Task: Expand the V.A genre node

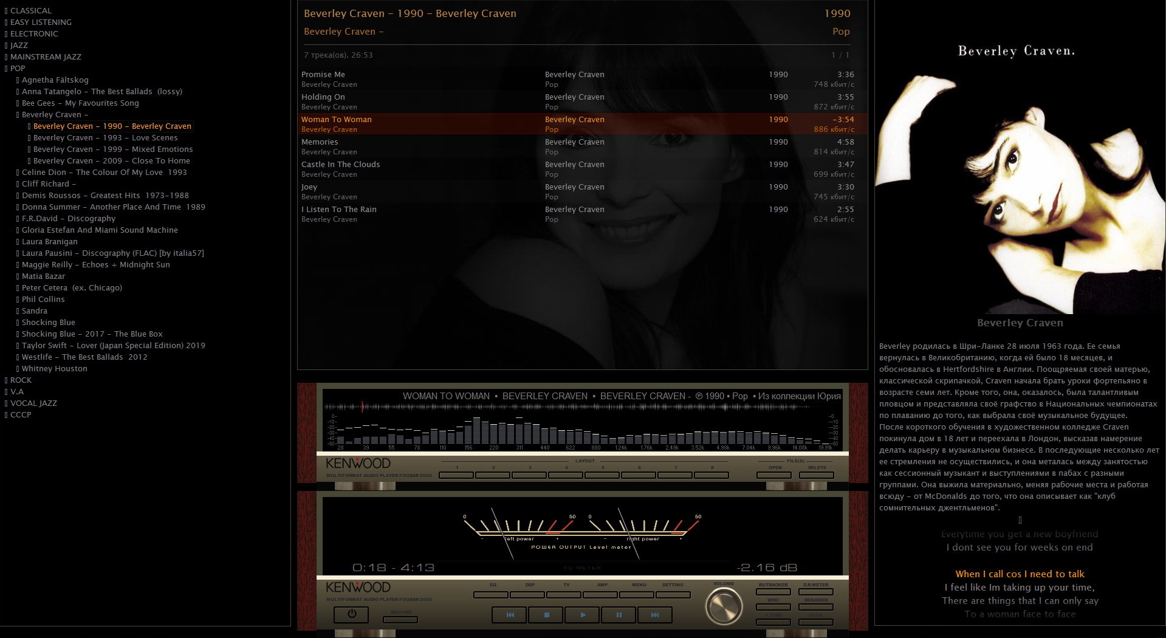Action: click(6, 392)
